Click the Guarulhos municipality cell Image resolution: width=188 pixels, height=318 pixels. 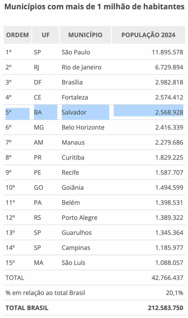tap(77, 233)
